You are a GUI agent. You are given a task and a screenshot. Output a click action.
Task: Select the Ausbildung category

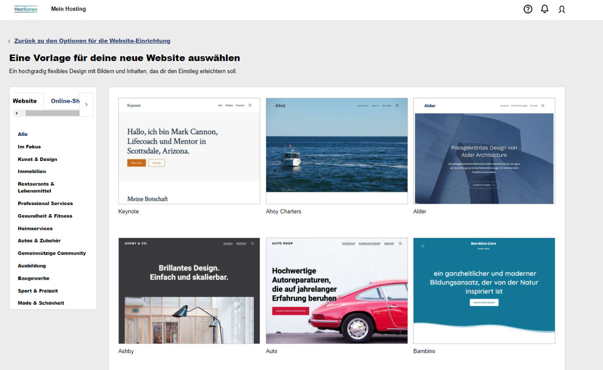[32, 266]
